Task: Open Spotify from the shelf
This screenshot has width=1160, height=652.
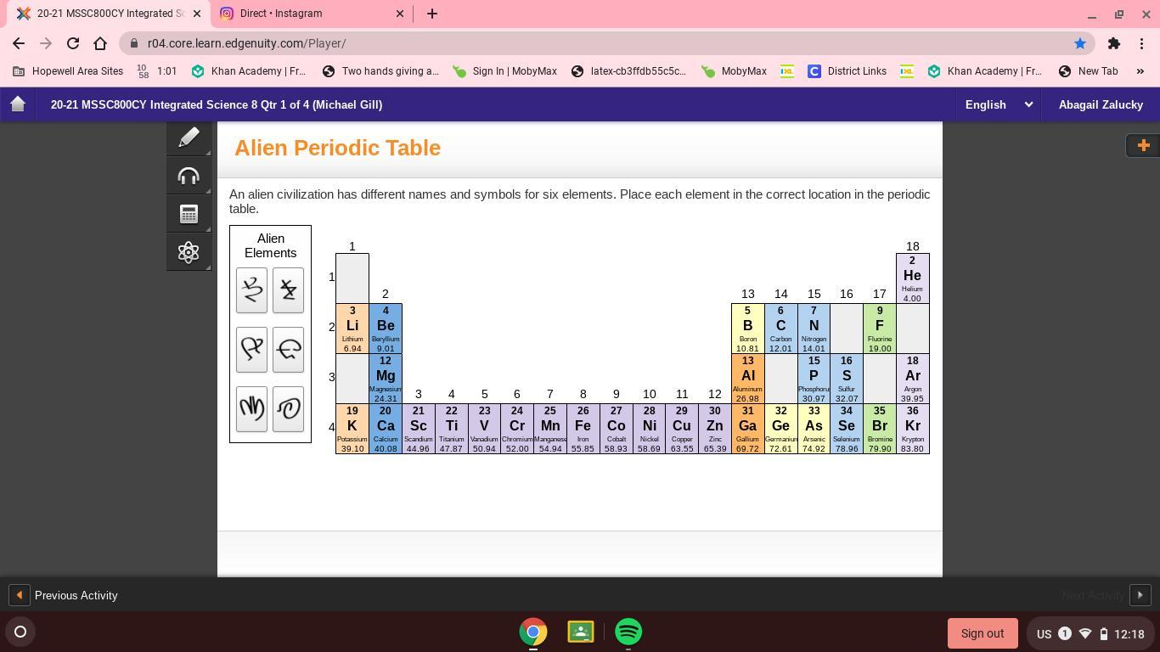Action: pyautogui.click(x=628, y=632)
